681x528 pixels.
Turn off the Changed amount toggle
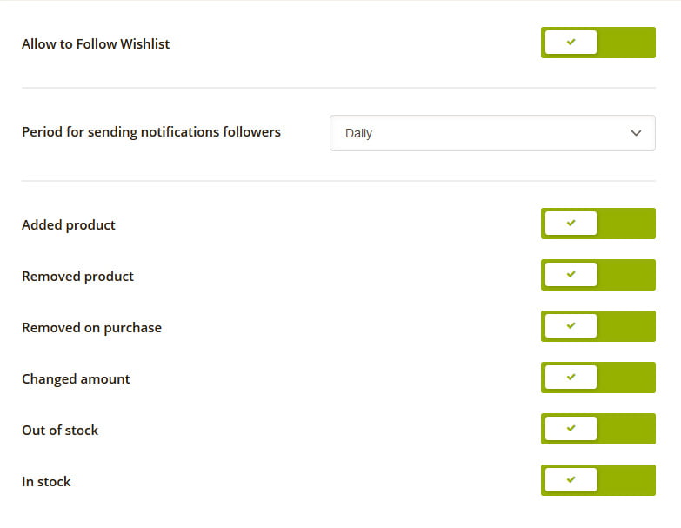[598, 378]
